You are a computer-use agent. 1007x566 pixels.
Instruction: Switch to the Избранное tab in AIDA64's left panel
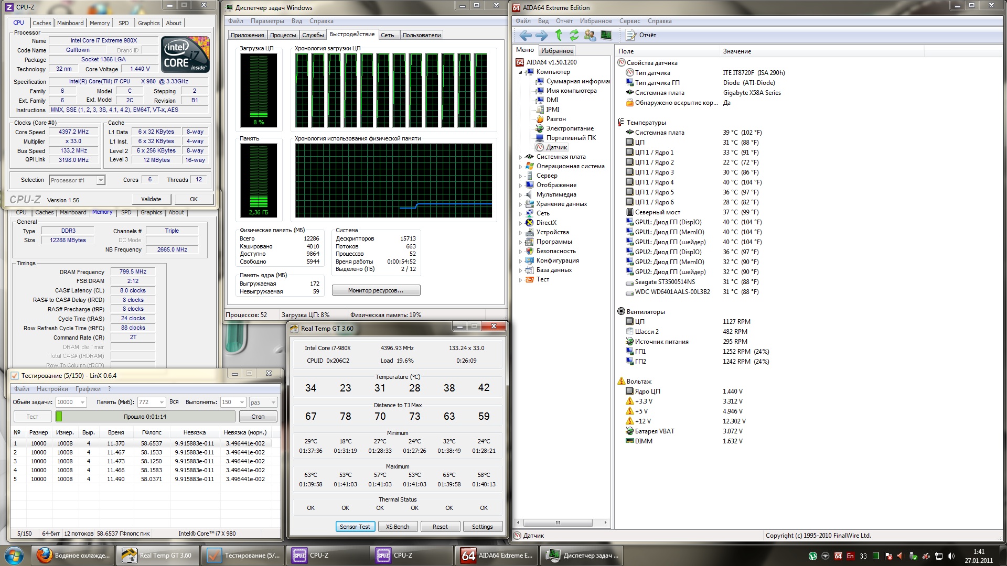click(x=557, y=51)
